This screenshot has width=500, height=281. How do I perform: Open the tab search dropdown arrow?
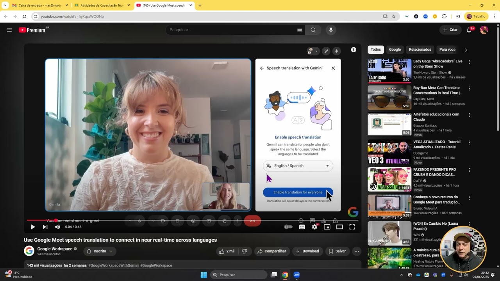coord(5,5)
